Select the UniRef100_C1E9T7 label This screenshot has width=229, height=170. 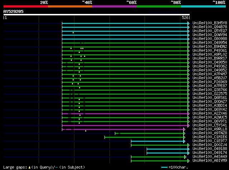[x=210, y=141]
